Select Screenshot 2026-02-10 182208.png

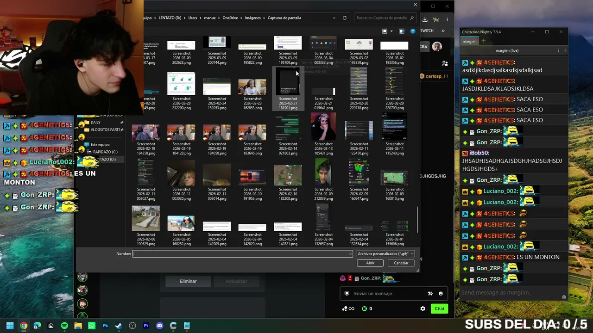click(288, 179)
